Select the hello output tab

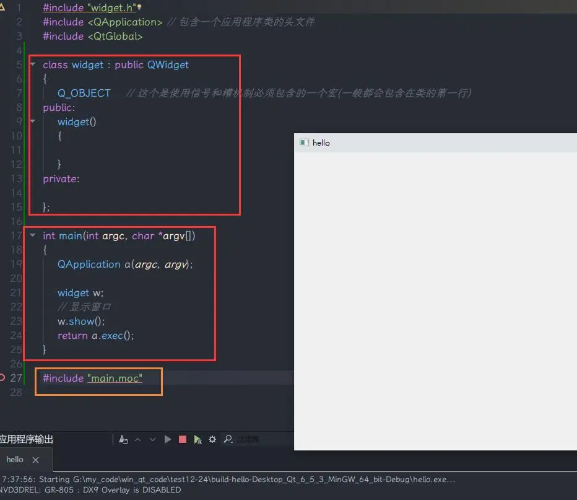[15, 460]
